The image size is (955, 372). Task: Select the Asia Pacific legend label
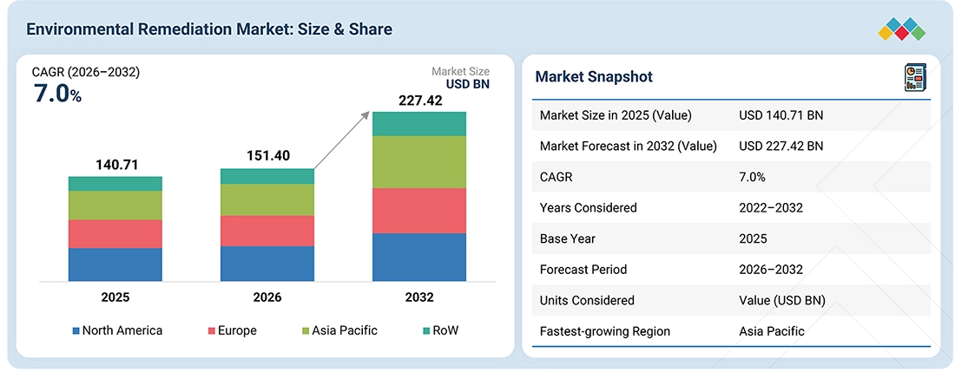pyautogui.click(x=345, y=330)
